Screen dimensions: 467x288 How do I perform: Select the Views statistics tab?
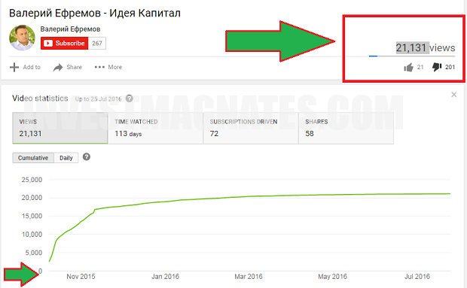60,128
